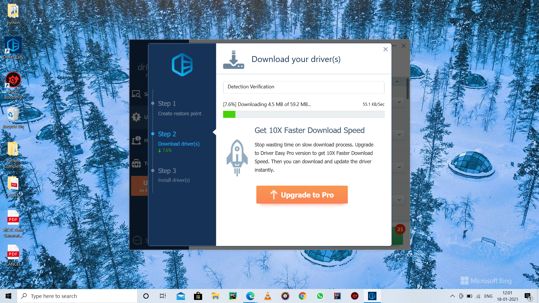Open IRCTC Next Generation PDF file
The width and height of the screenshot is (539, 303).
tap(13, 224)
